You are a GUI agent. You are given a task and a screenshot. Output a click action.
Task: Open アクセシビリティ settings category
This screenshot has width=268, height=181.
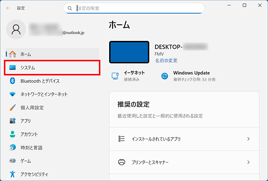pos(53,174)
